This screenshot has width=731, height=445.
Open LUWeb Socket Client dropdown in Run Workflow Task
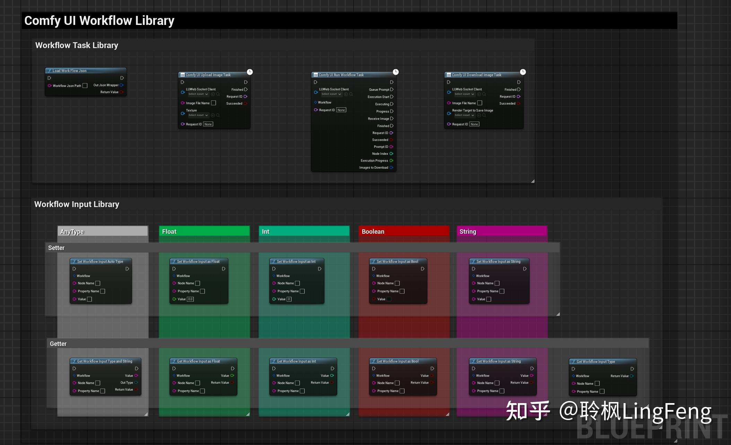[x=331, y=94]
